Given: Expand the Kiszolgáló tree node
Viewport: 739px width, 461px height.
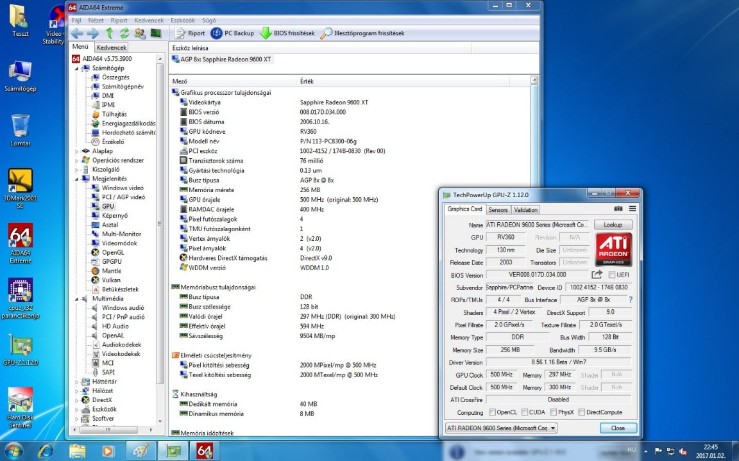Looking at the screenshot, I should coord(77,170).
